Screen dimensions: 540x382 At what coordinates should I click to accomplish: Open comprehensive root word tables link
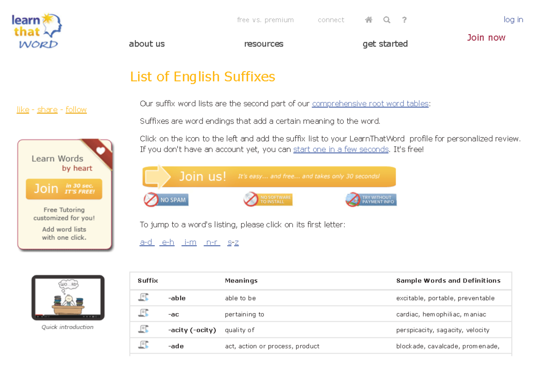point(370,103)
